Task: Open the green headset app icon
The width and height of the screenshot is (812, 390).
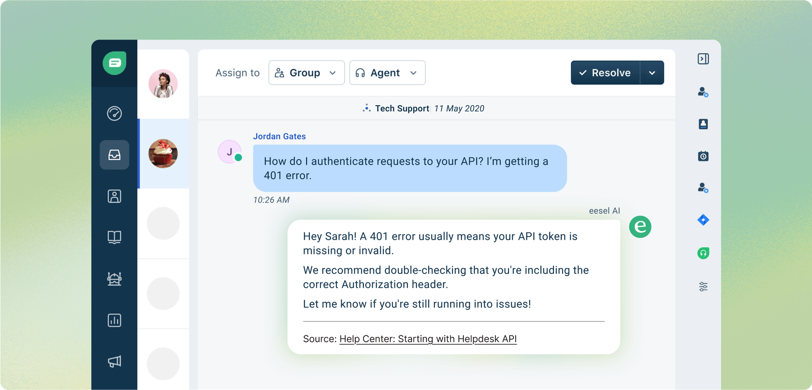Action: pyautogui.click(x=703, y=253)
